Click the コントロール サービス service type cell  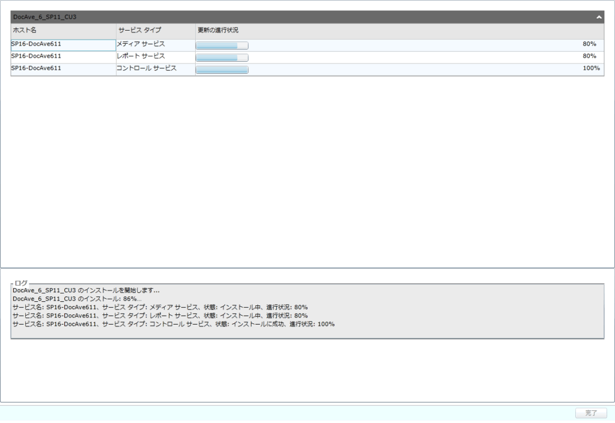(156, 70)
